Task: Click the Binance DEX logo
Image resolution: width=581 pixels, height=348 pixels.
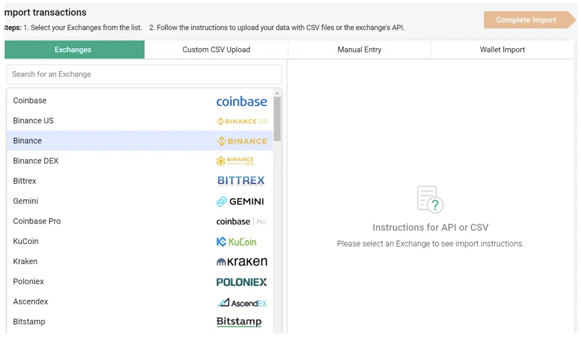Action: 235,161
